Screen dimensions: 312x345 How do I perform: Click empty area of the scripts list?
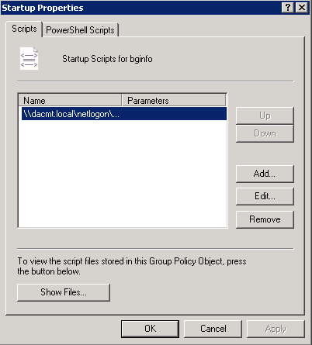[123, 173]
